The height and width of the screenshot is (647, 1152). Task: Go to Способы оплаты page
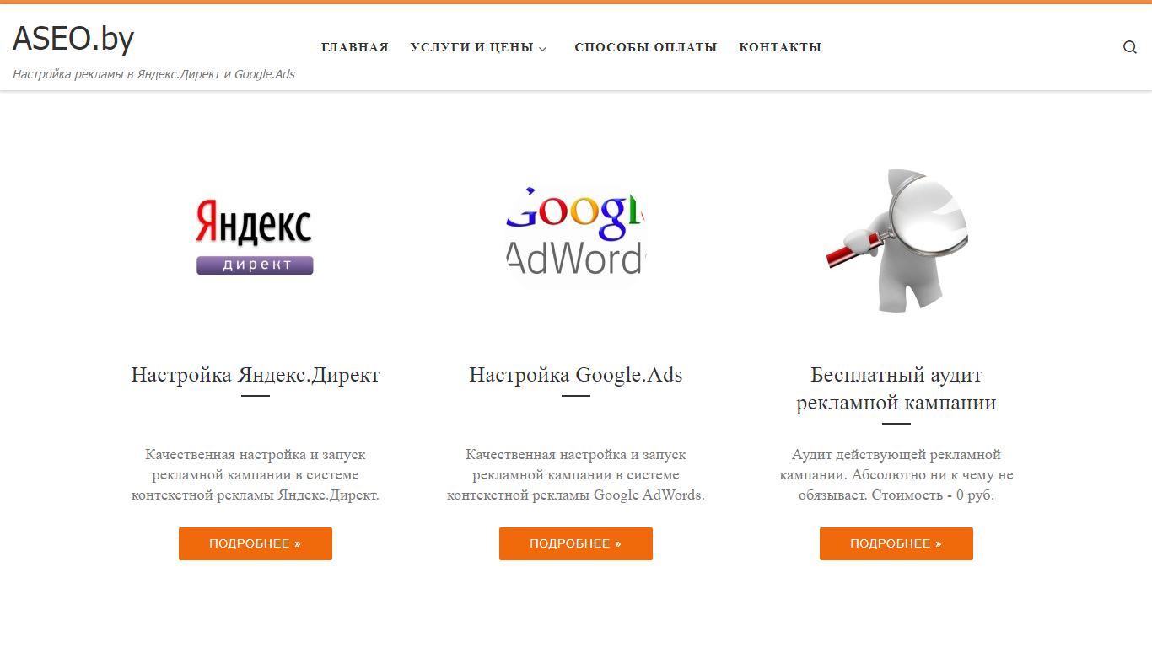pyautogui.click(x=646, y=47)
